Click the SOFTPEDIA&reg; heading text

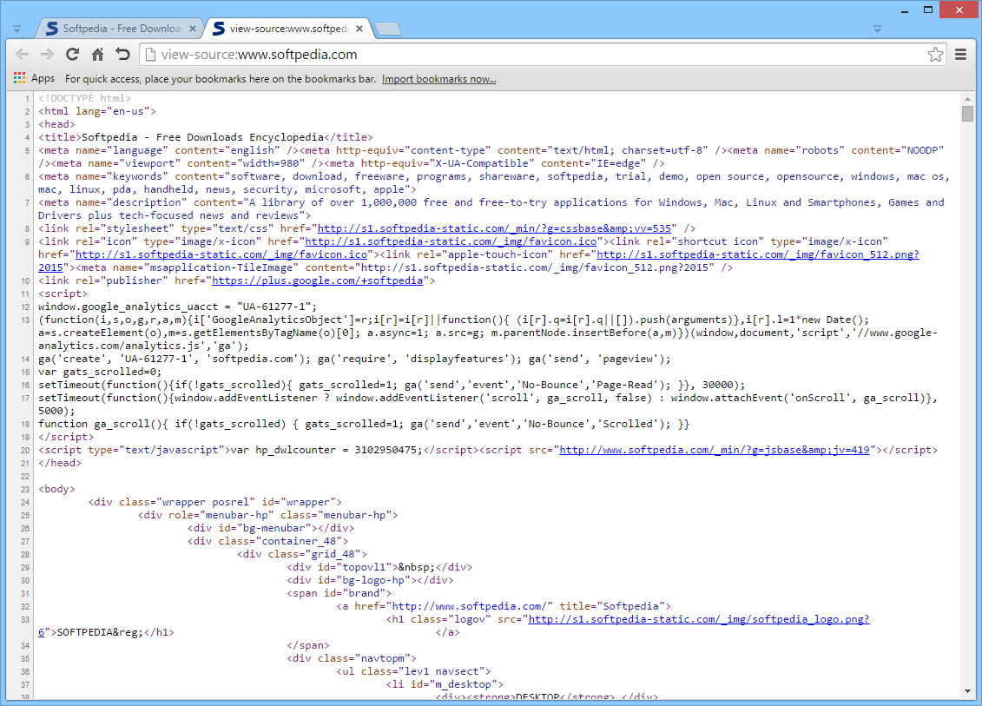[x=100, y=633]
